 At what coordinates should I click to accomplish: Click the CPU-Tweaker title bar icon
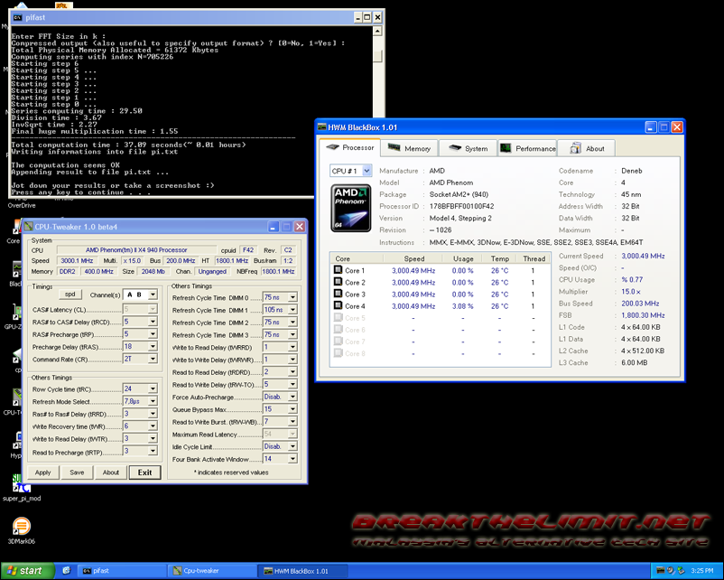click(29, 227)
